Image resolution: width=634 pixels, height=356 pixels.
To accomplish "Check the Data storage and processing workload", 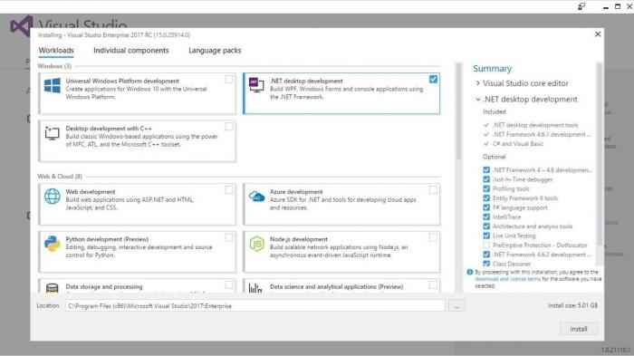I will 229,284.
